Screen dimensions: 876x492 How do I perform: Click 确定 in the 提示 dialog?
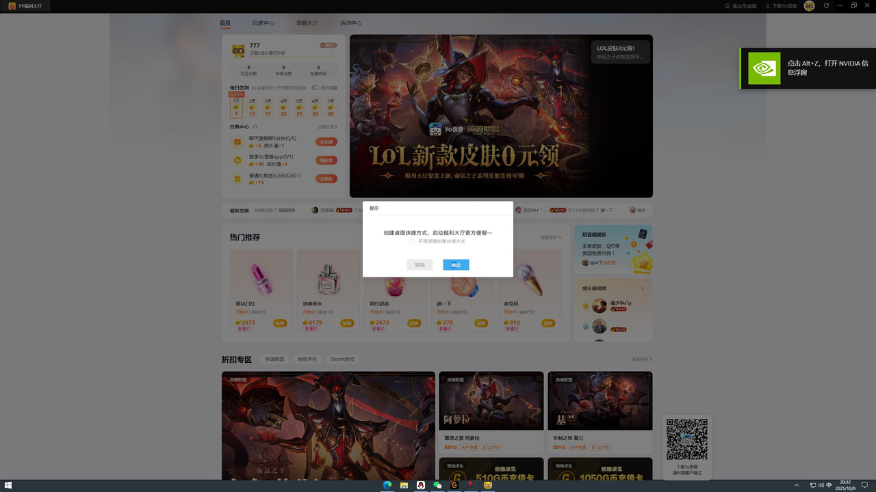click(456, 265)
